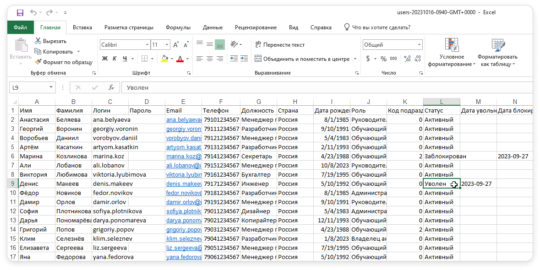Toggle underline formatting (Ч)
Screen dimensions: 540x270
pos(125,59)
